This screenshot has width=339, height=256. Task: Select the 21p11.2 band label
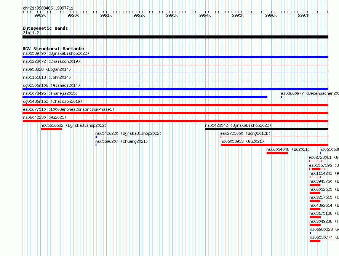31,33
